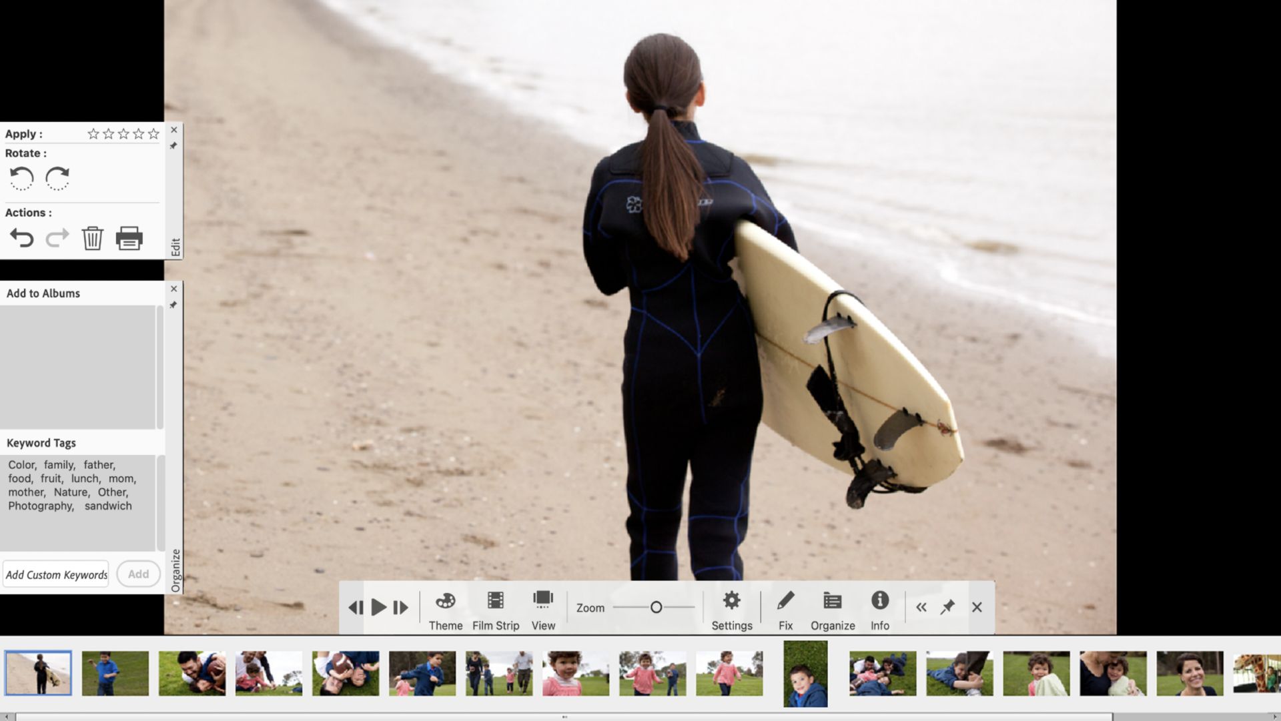The image size is (1281, 721).
Task: Toggle the Organize panel from the toolbar
Action: [832, 609]
